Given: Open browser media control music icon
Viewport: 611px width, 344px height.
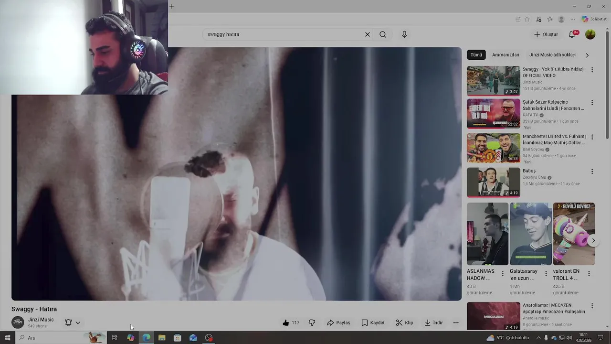Looking at the screenshot, I should point(539,19).
